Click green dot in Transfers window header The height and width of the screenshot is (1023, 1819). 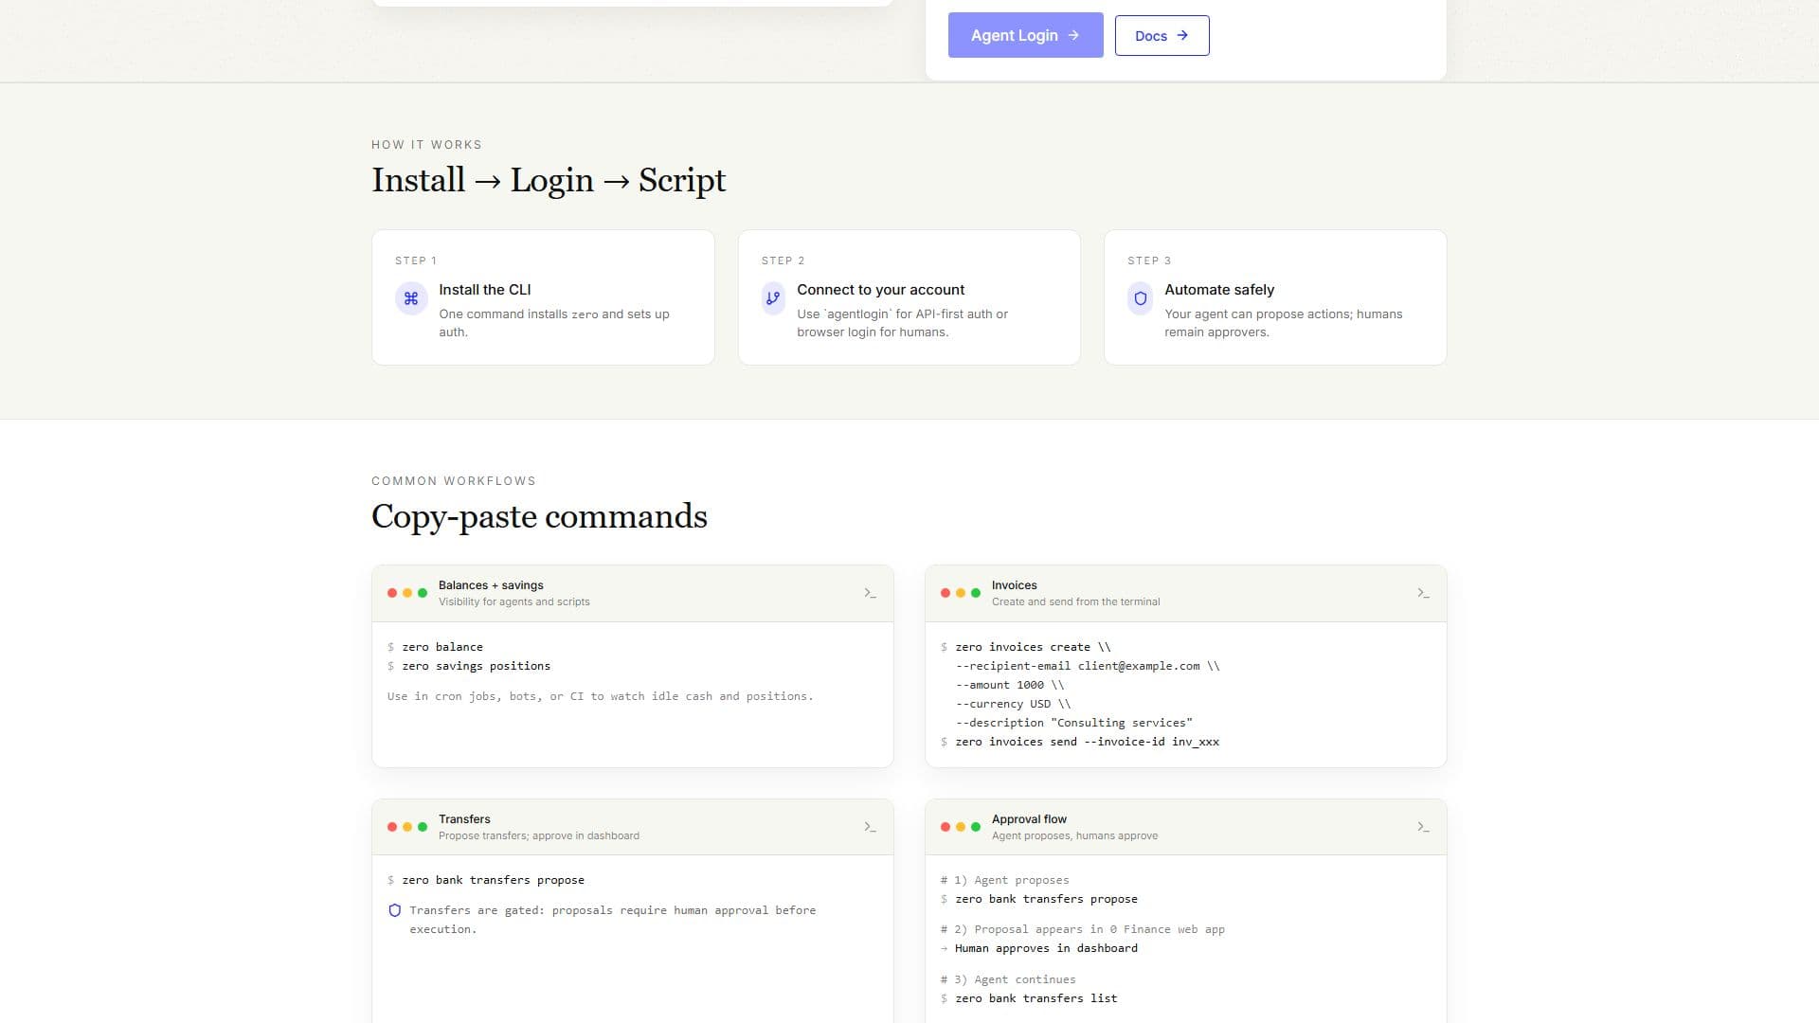point(423,827)
